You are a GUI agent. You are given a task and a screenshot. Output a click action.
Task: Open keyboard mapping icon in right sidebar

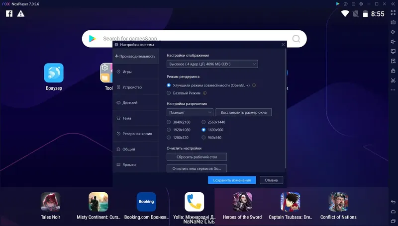click(x=393, y=22)
